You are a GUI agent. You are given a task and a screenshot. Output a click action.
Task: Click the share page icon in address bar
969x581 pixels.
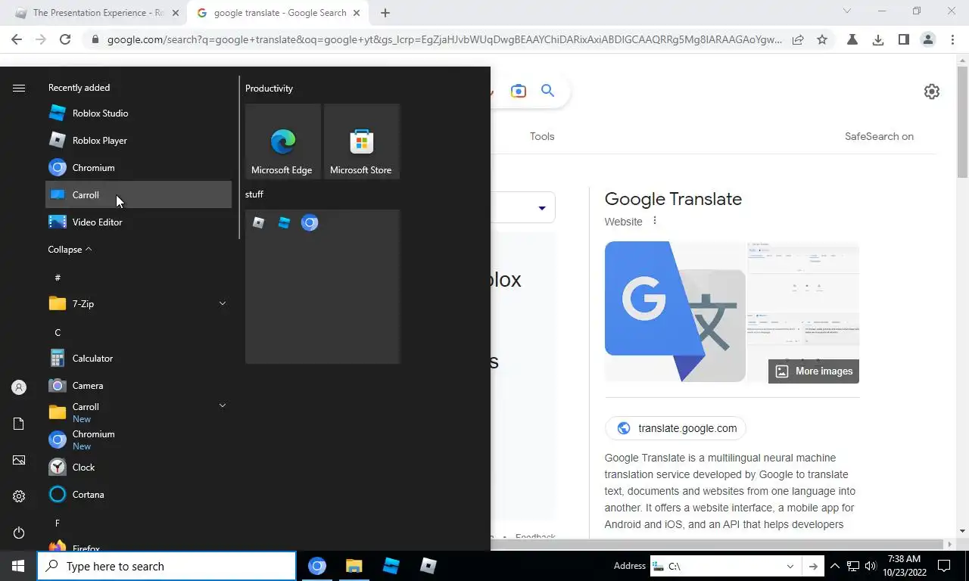[x=798, y=40]
